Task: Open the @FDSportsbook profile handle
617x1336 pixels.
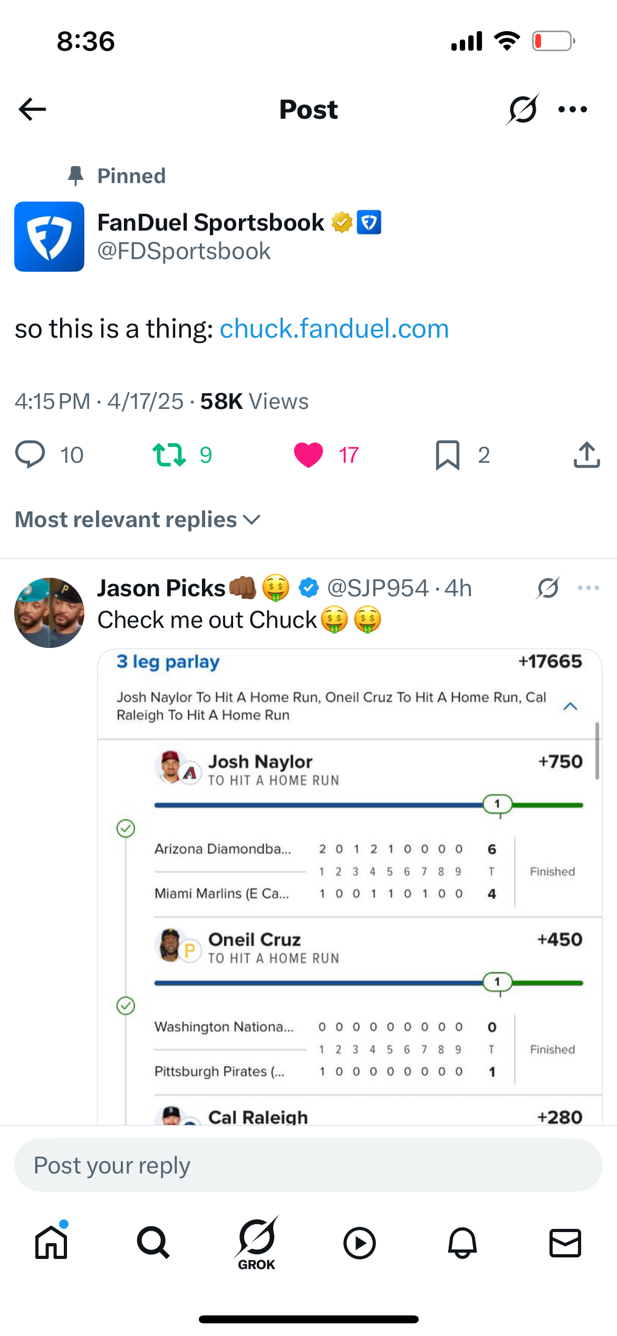Action: pyautogui.click(x=184, y=251)
